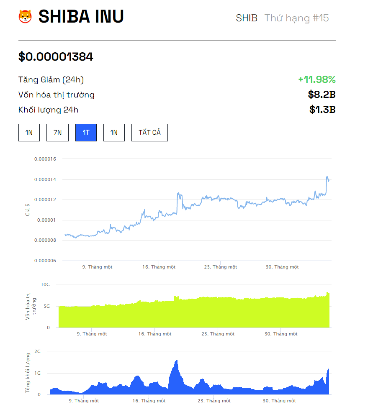
Task: Select the 7N time range button
Action: pos(57,133)
